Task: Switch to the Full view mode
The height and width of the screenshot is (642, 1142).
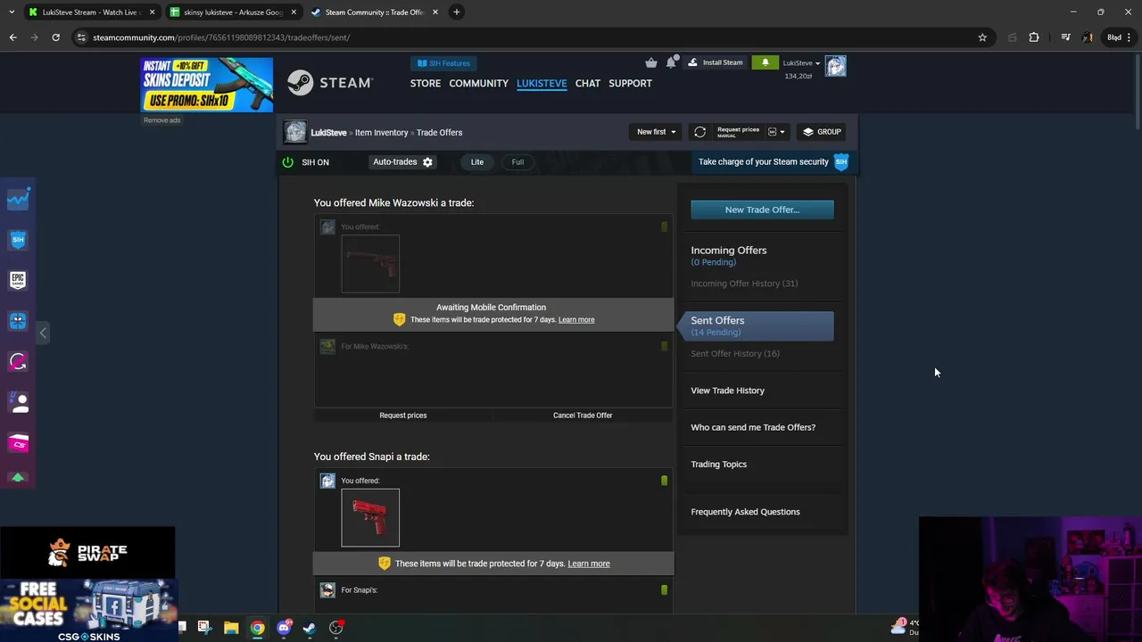Action: (x=517, y=162)
